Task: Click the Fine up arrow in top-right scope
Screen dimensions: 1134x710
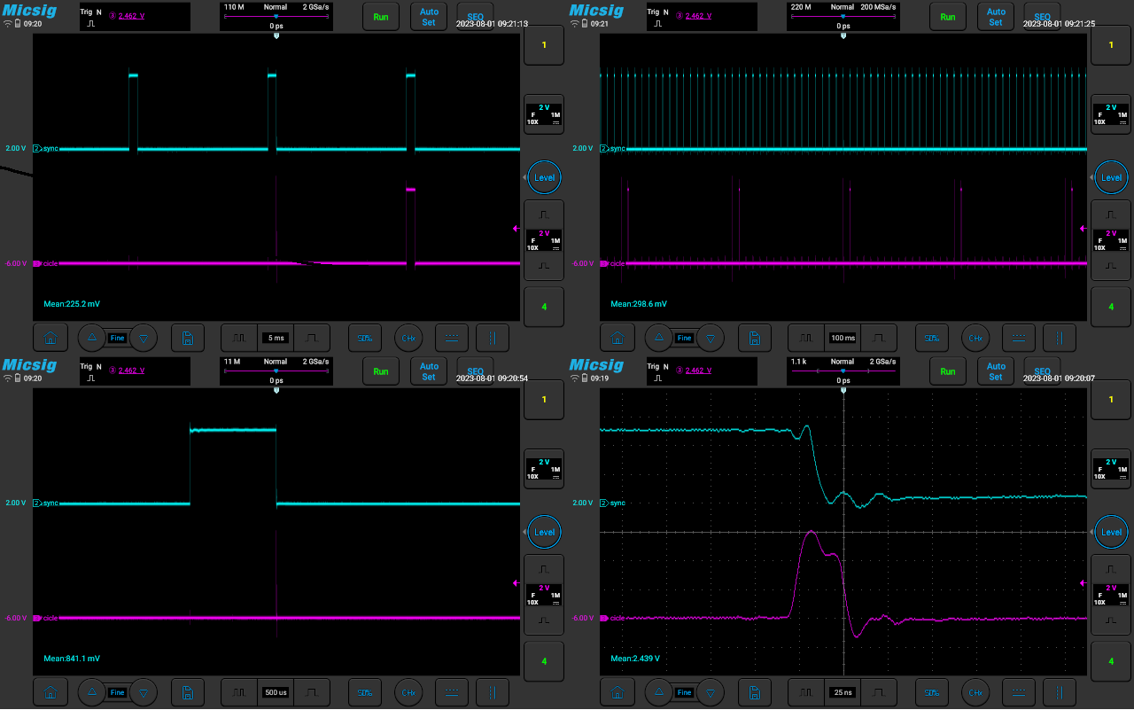Action: click(x=658, y=338)
